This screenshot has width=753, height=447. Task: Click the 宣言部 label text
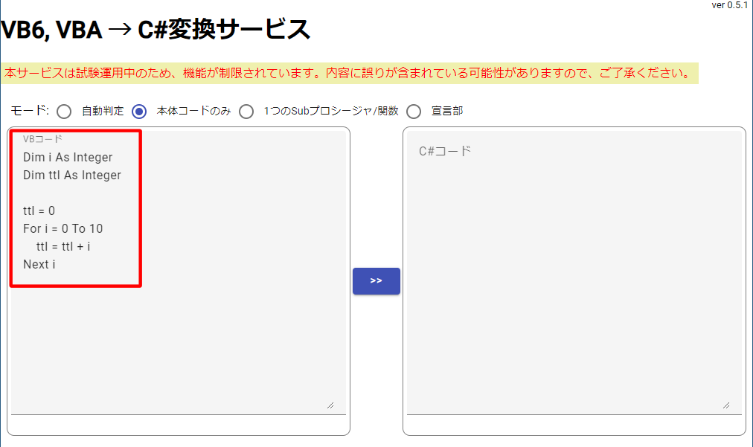point(447,111)
